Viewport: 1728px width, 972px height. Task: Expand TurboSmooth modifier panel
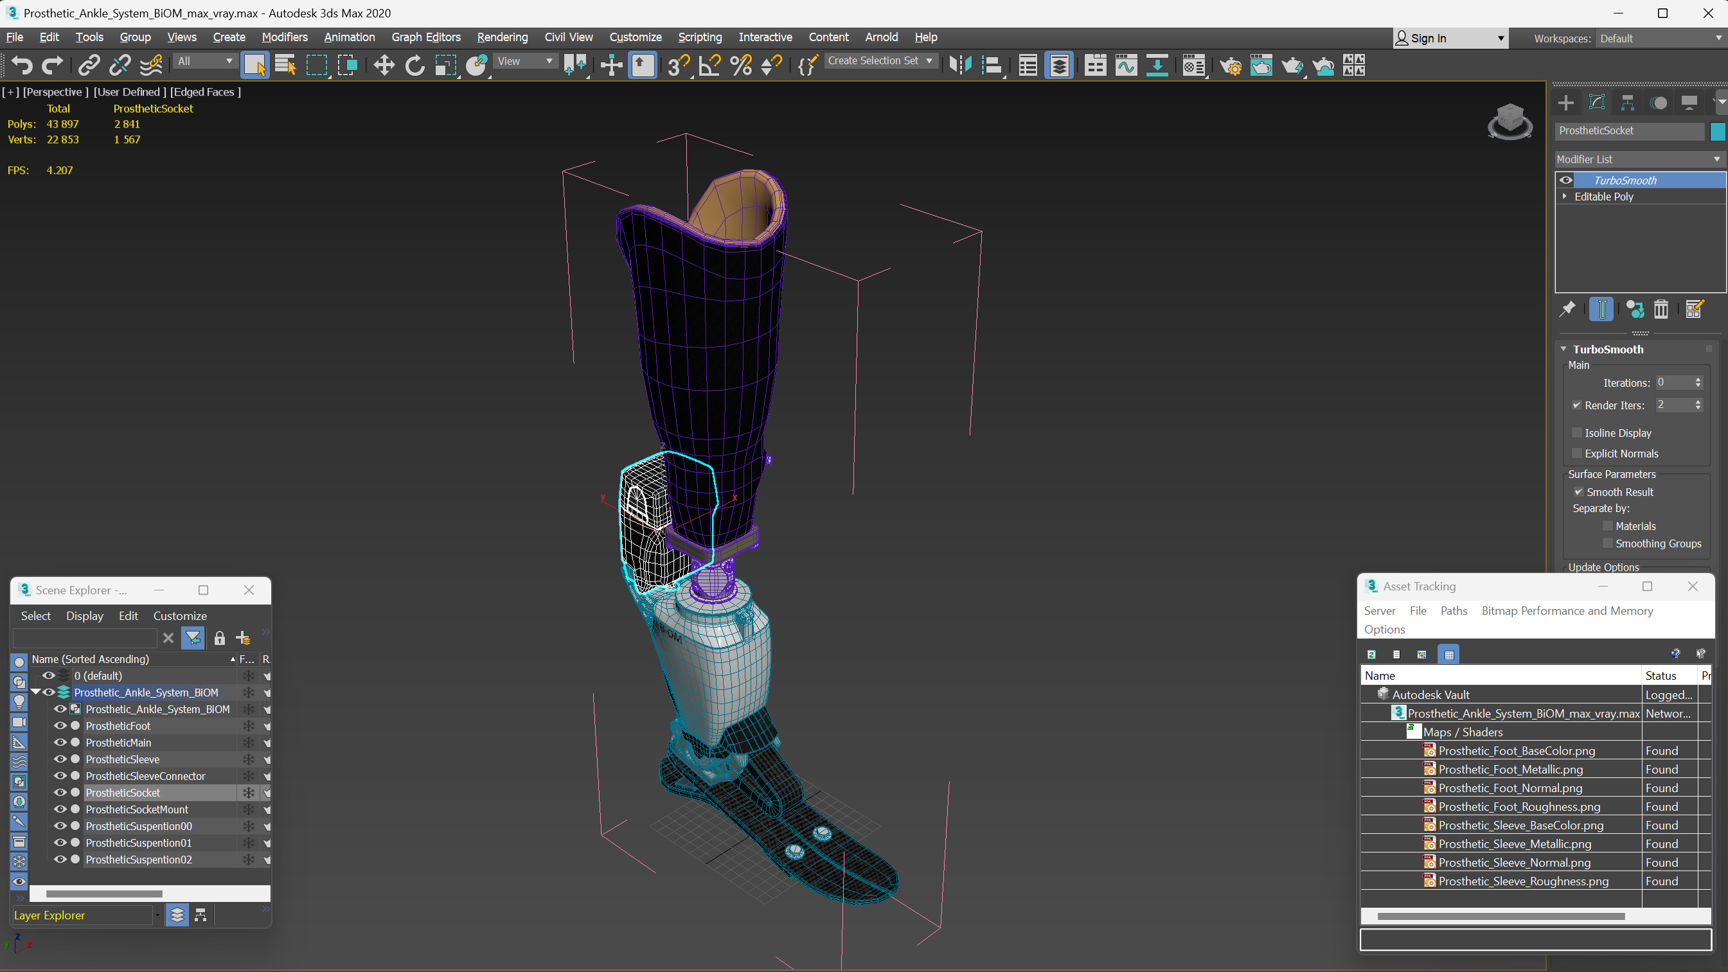tap(1567, 349)
